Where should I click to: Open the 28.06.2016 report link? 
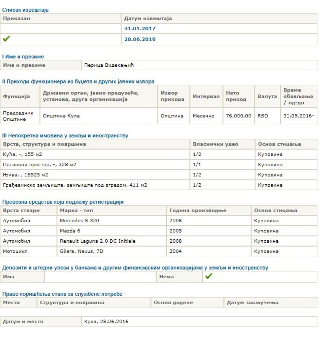pyautogui.click(x=140, y=39)
